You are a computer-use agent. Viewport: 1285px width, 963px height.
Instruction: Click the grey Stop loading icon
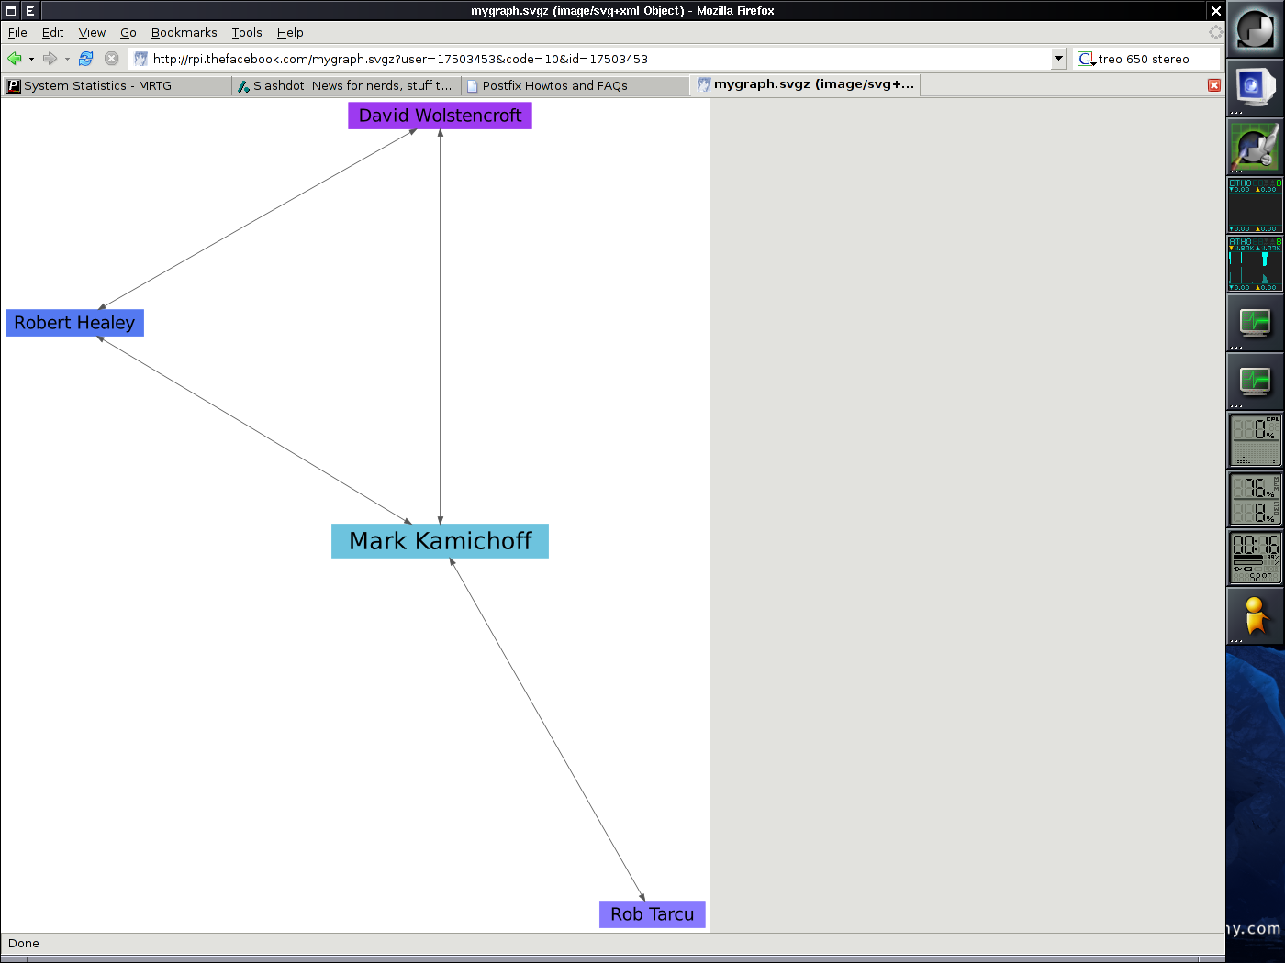click(x=111, y=59)
